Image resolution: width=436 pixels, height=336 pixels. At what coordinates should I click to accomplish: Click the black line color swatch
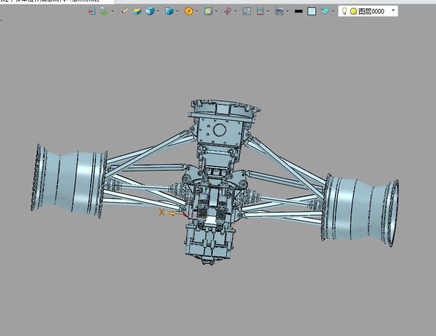click(x=299, y=12)
